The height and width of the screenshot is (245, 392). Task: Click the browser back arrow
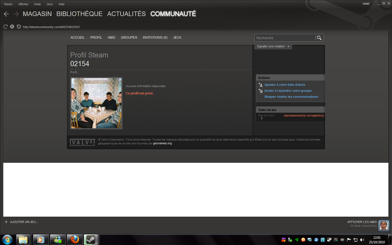7,14
